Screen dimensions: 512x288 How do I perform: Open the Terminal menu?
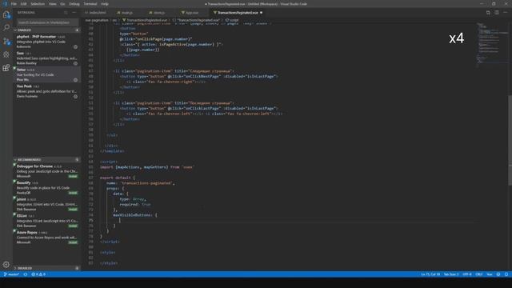(90, 4)
